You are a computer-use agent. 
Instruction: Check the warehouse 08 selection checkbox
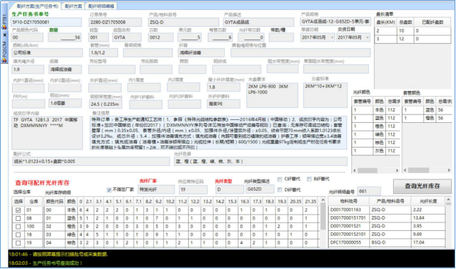tap(18, 218)
